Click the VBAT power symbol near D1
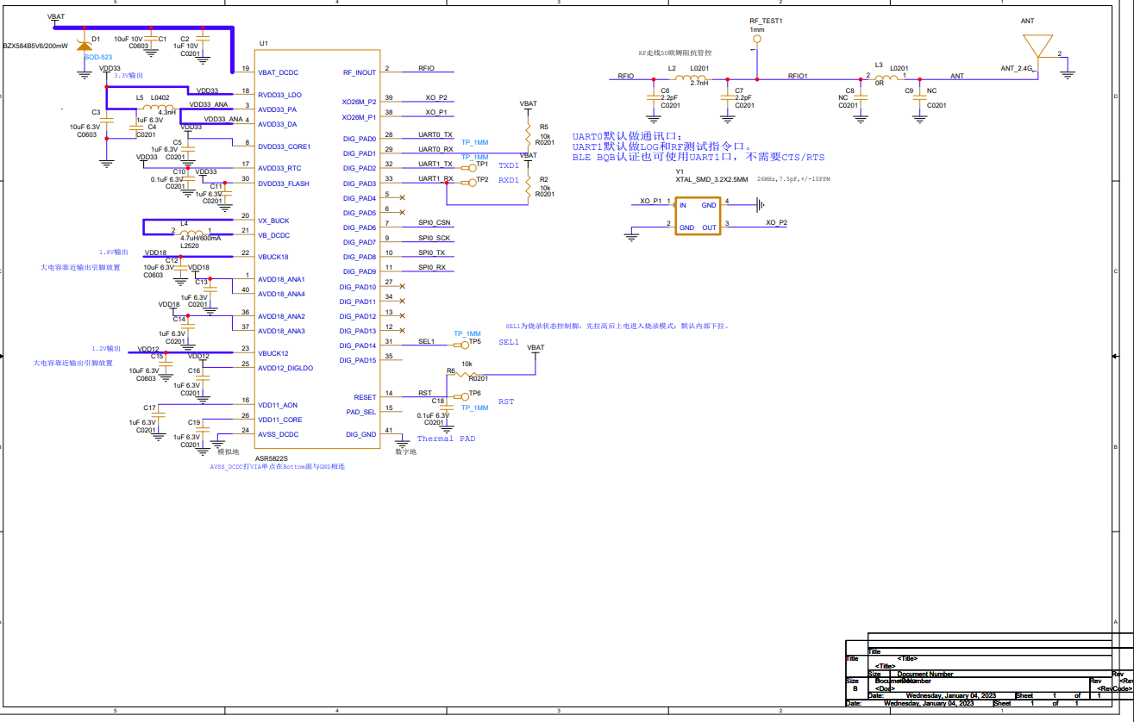This screenshot has height=722, width=1134. pos(55,19)
